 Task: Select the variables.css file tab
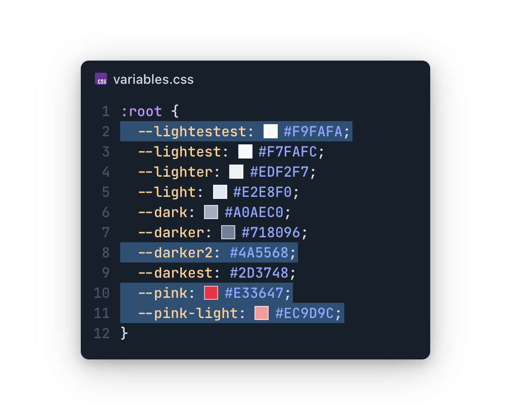pos(153,80)
